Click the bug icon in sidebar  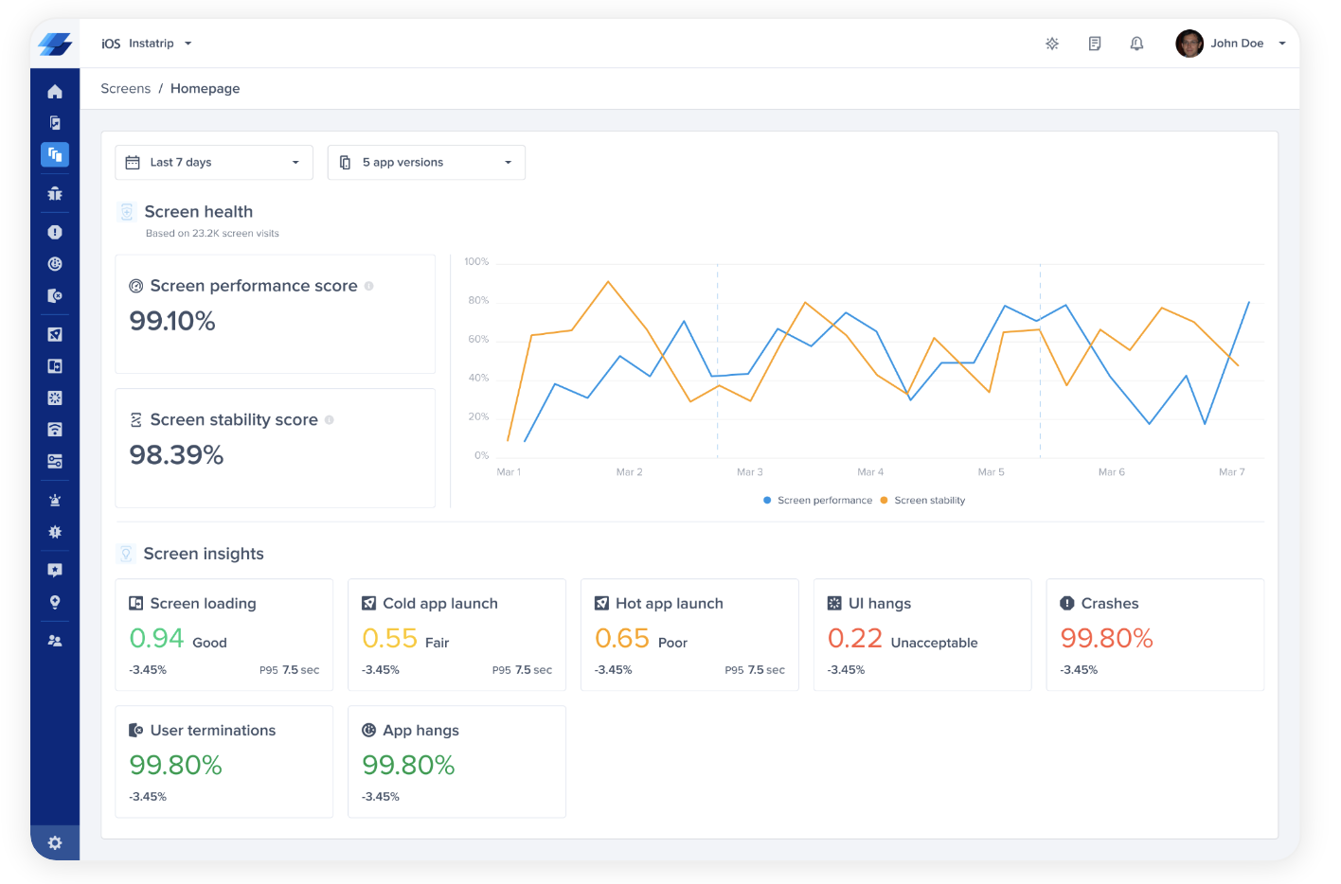click(55, 193)
